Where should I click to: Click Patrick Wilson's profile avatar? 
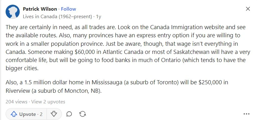pos(12,12)
